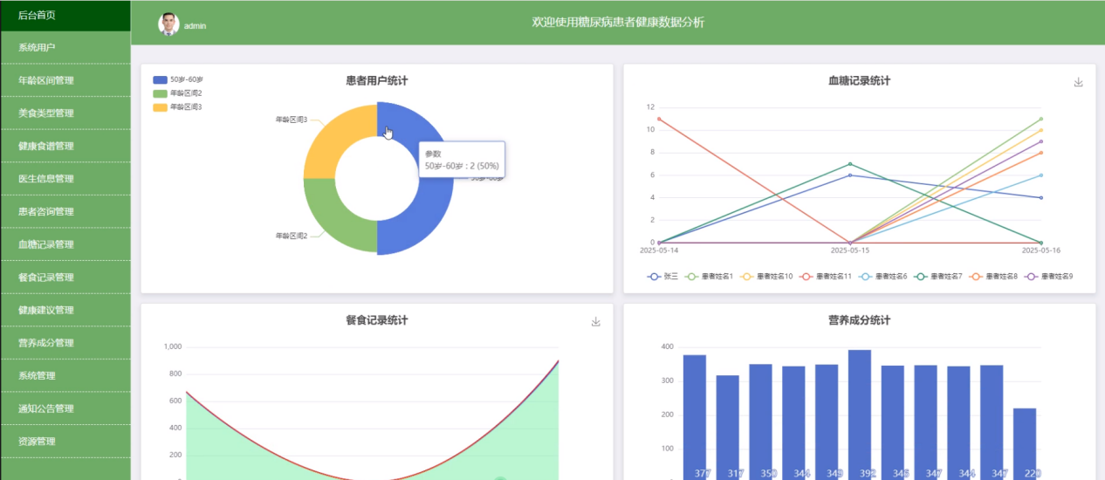Toggle the 患者姓名10 legend item
Viewport: 1105px width, 480px height.
(766, 276)
